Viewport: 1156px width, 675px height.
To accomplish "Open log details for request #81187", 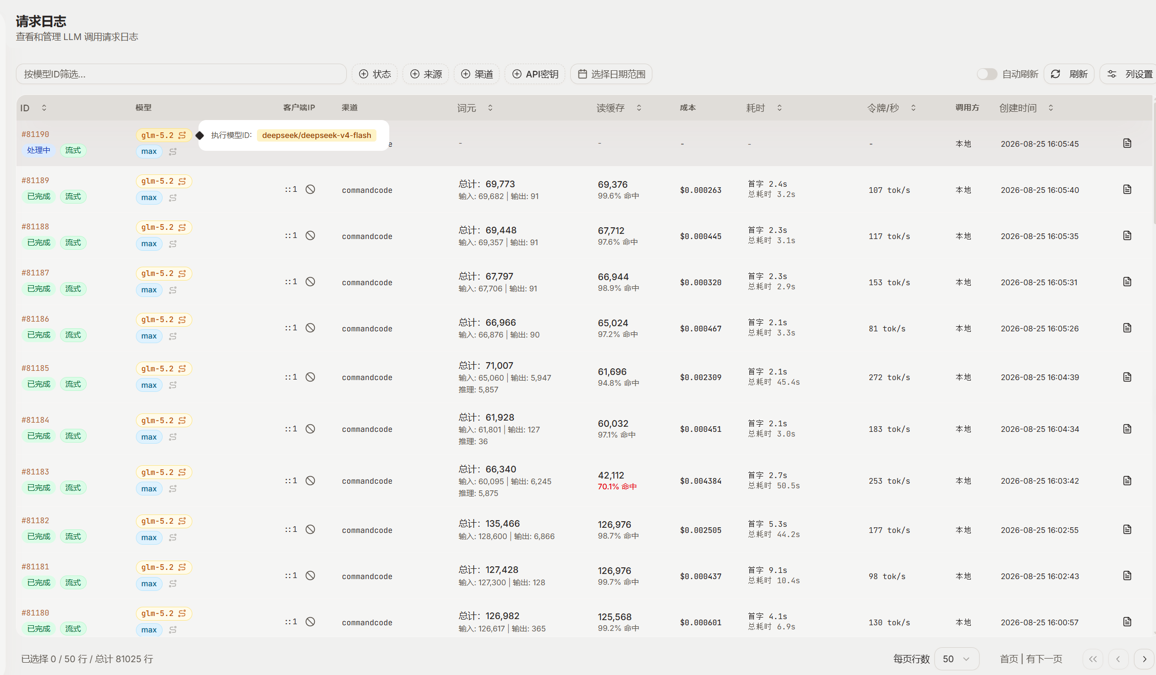I will 1127,282.
